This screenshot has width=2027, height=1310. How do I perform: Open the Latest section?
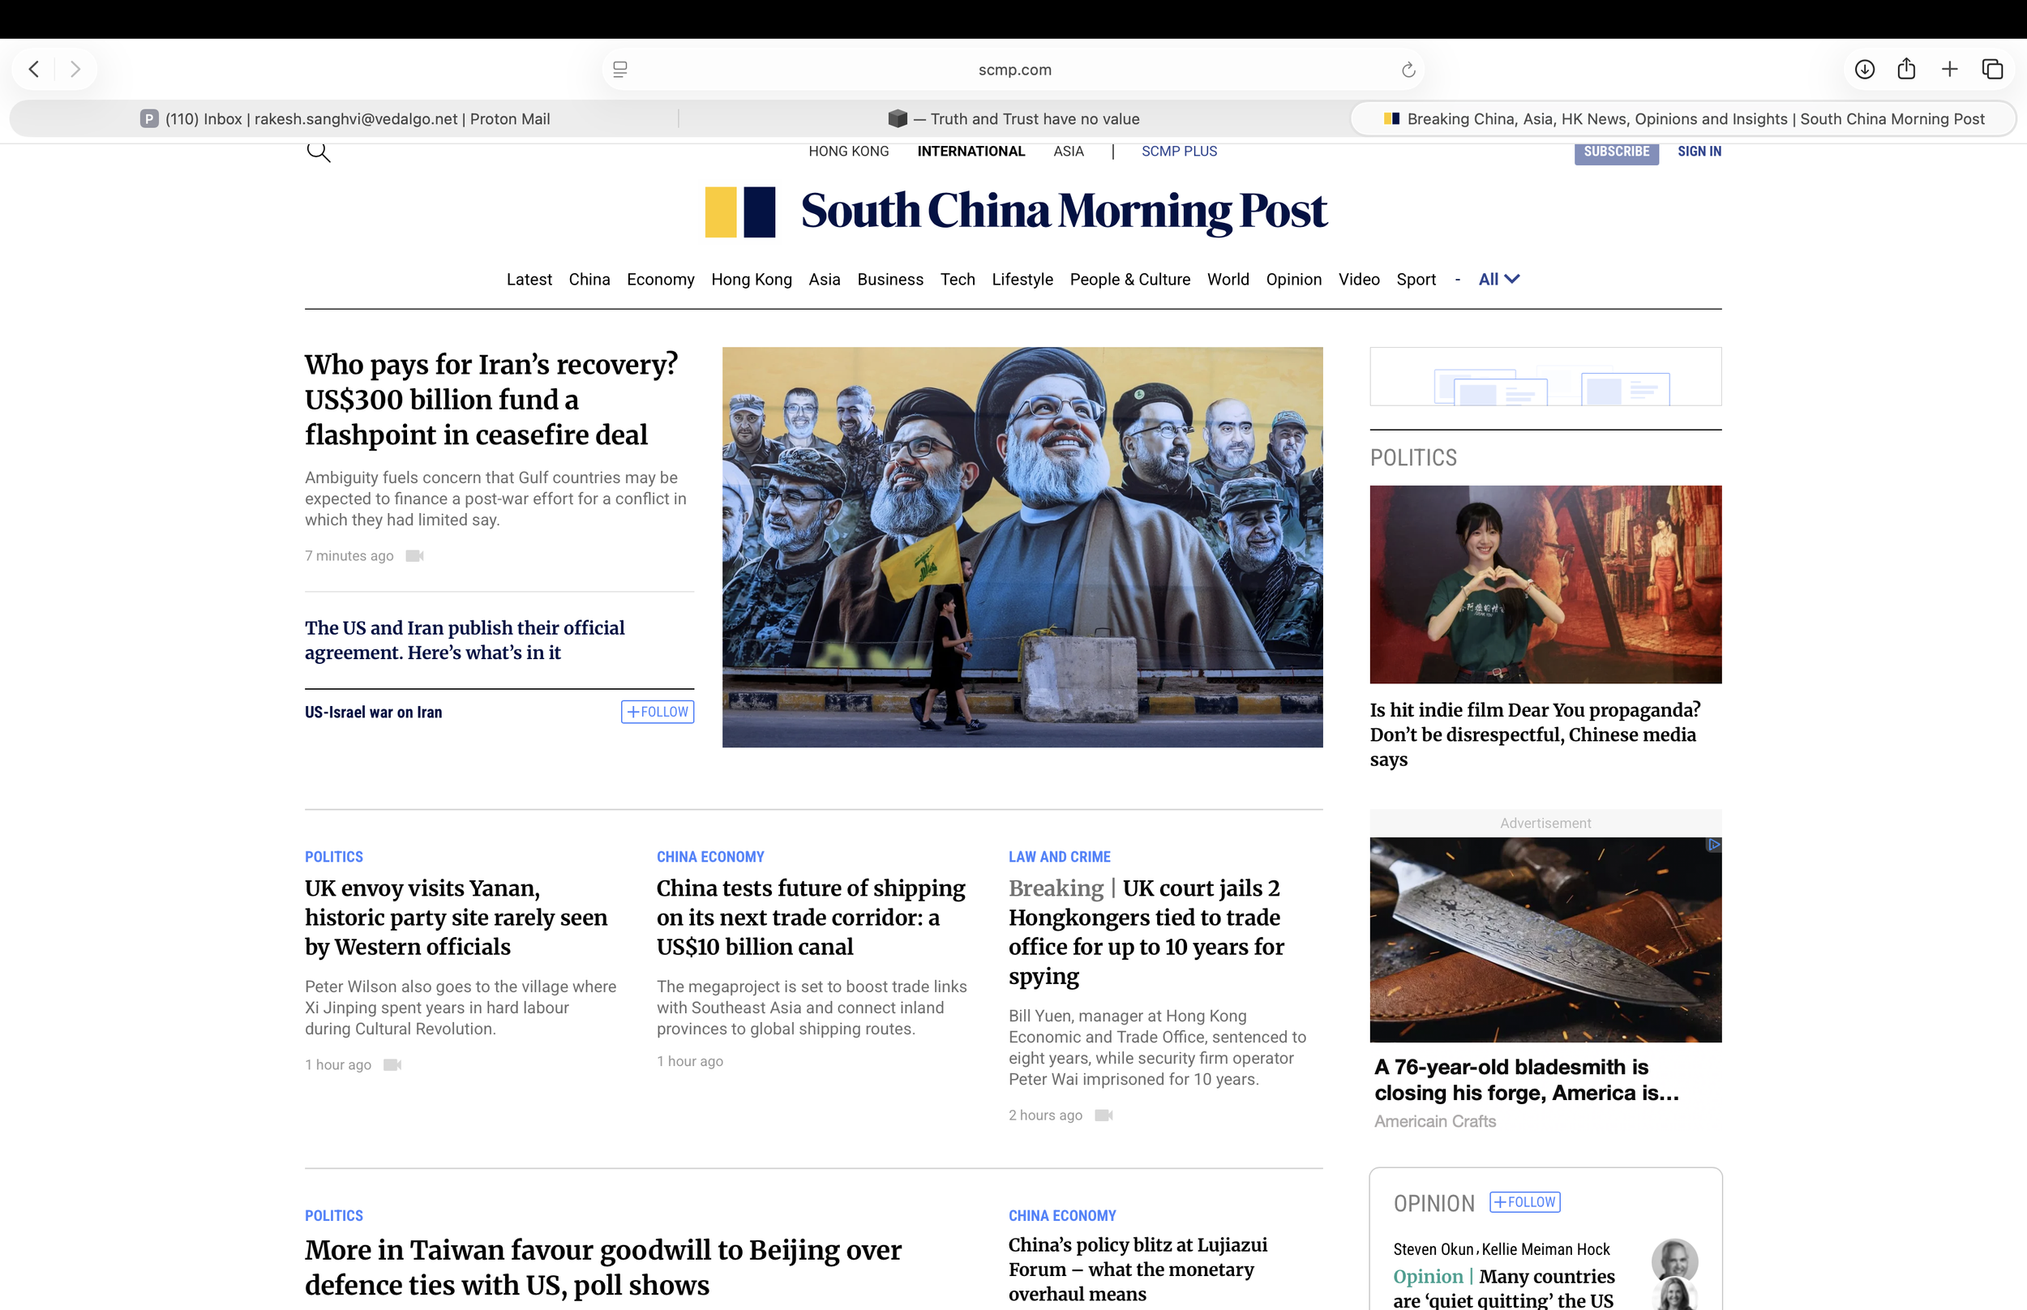click(529, 280)
